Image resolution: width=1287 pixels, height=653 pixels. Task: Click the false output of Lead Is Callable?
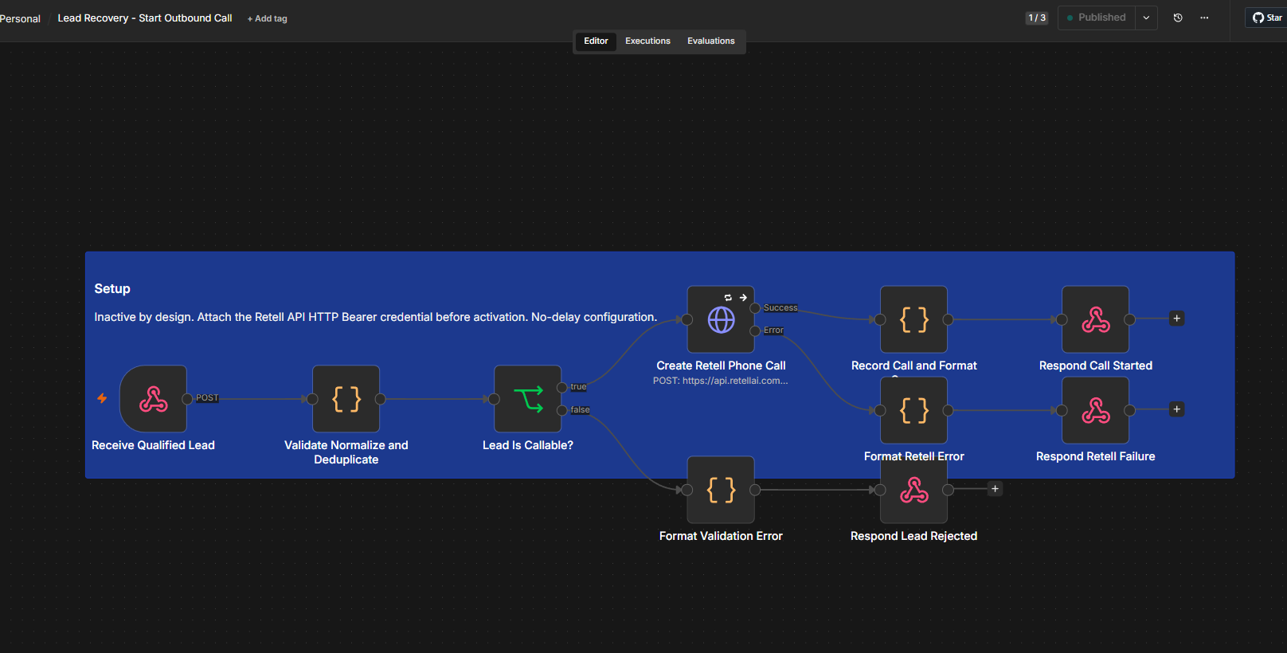[562, 410]
